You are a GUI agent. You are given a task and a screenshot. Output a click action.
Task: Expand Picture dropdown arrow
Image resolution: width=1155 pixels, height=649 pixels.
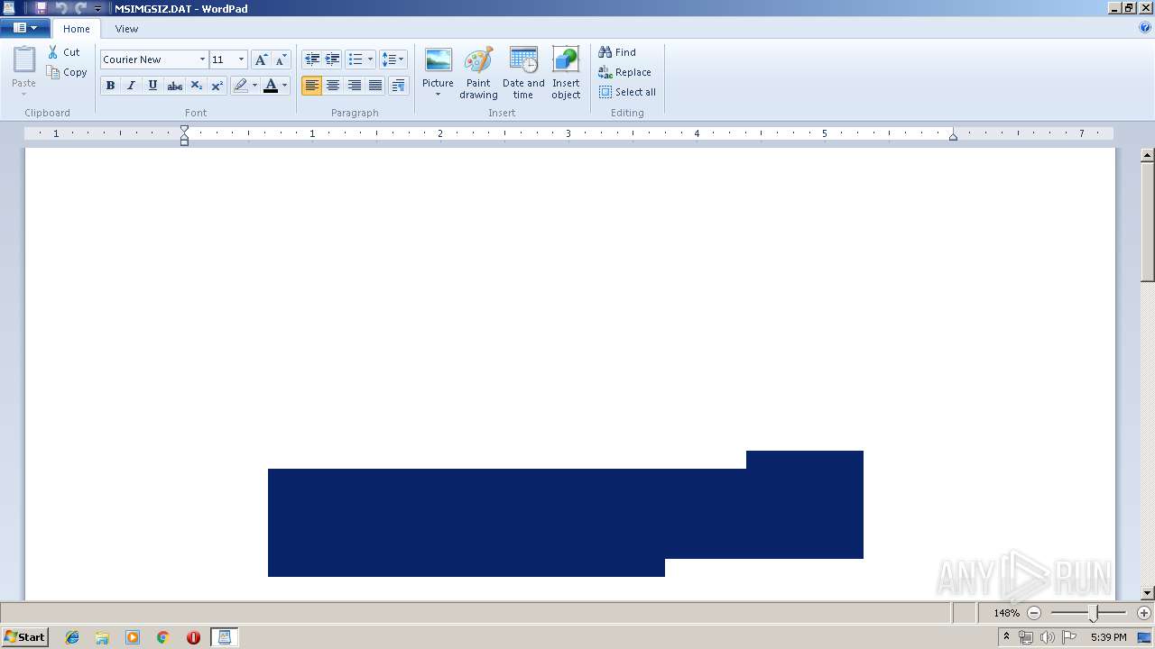pyautogui.click(x=438, y=95)
